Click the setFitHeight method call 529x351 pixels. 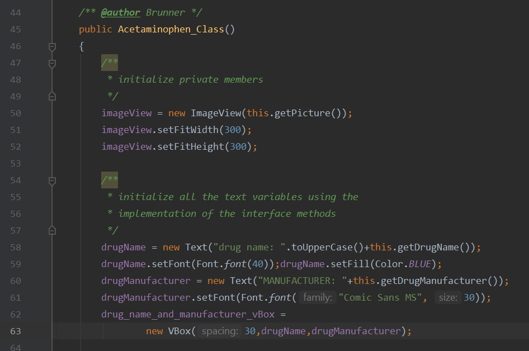(x=191, y=146)
